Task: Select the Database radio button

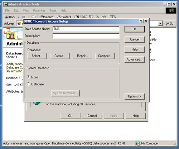Action: pyautogui.click(x=28, y=84)
